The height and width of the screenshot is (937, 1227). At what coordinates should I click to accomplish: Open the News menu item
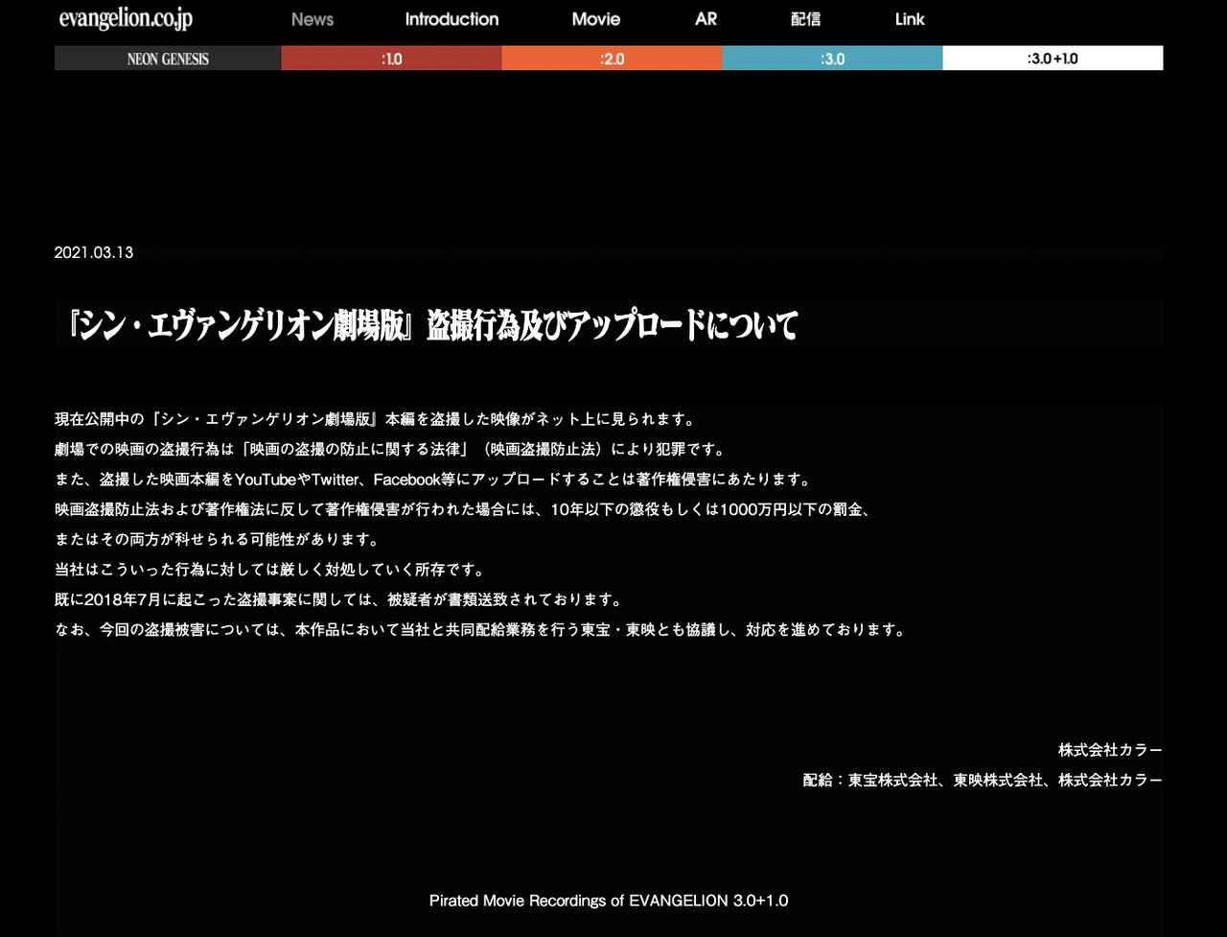pyautogui.click(x=312, y=18)
